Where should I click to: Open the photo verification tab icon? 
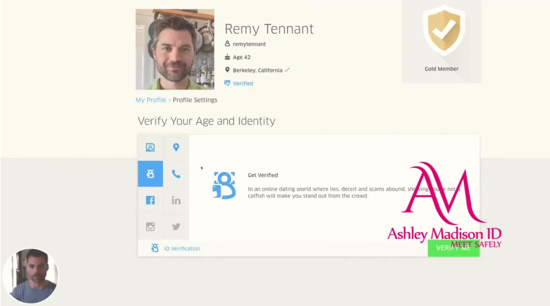coord(150,147)
